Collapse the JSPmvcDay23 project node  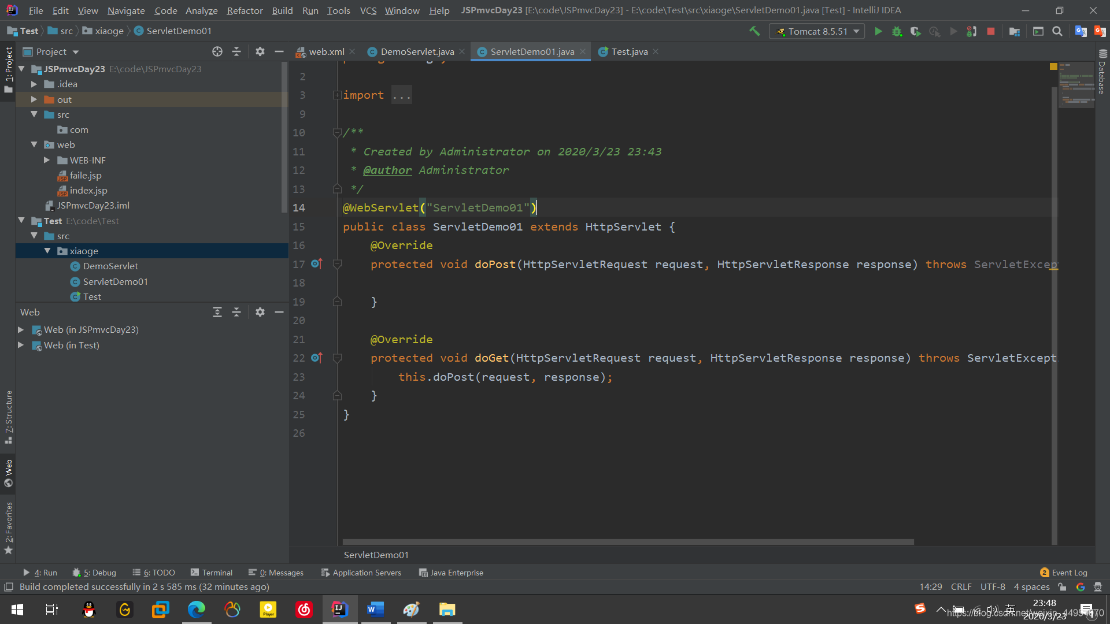point(21,69)
